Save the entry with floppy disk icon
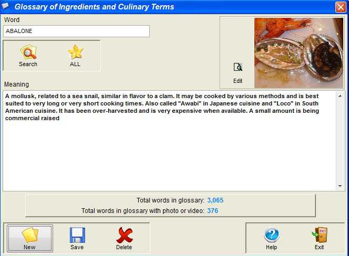This screenshot has width=349, height=256. click(77, 235)
